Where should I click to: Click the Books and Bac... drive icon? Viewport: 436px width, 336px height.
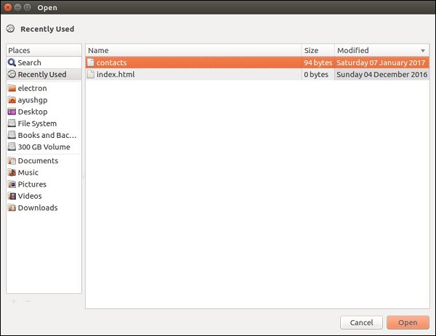(x=12, y=135)
